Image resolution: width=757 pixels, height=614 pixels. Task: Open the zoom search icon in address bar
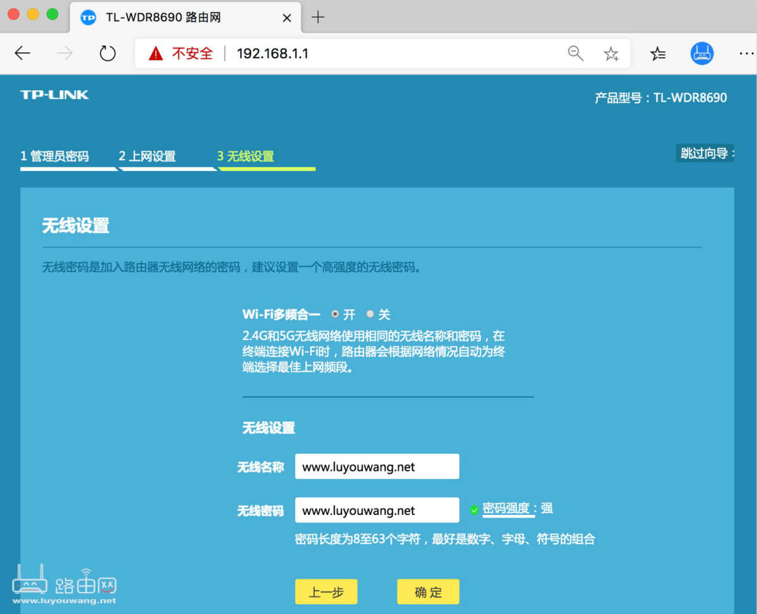pyautogui.click(x=575, y=53)
